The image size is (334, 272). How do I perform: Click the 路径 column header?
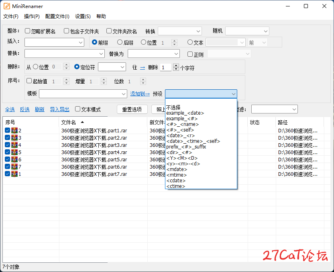point(299,122)
